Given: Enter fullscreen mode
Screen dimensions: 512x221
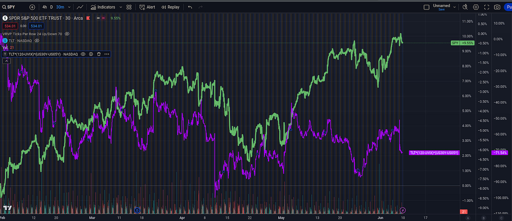Looking at the screenshot, I should click(487, 7).
